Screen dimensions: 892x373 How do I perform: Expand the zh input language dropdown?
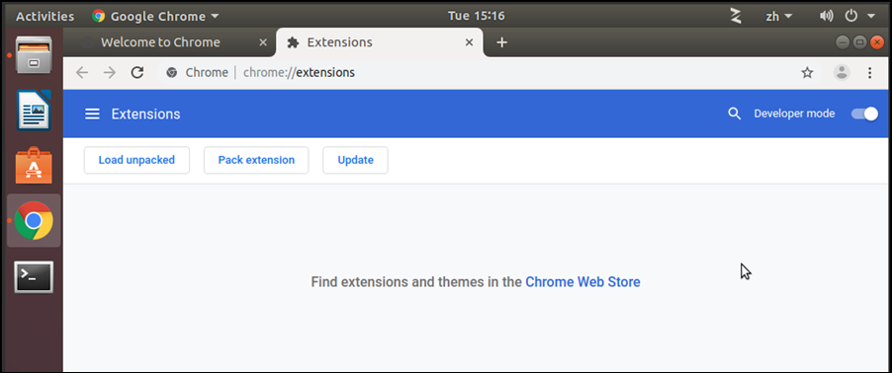(x=779, y=16)
